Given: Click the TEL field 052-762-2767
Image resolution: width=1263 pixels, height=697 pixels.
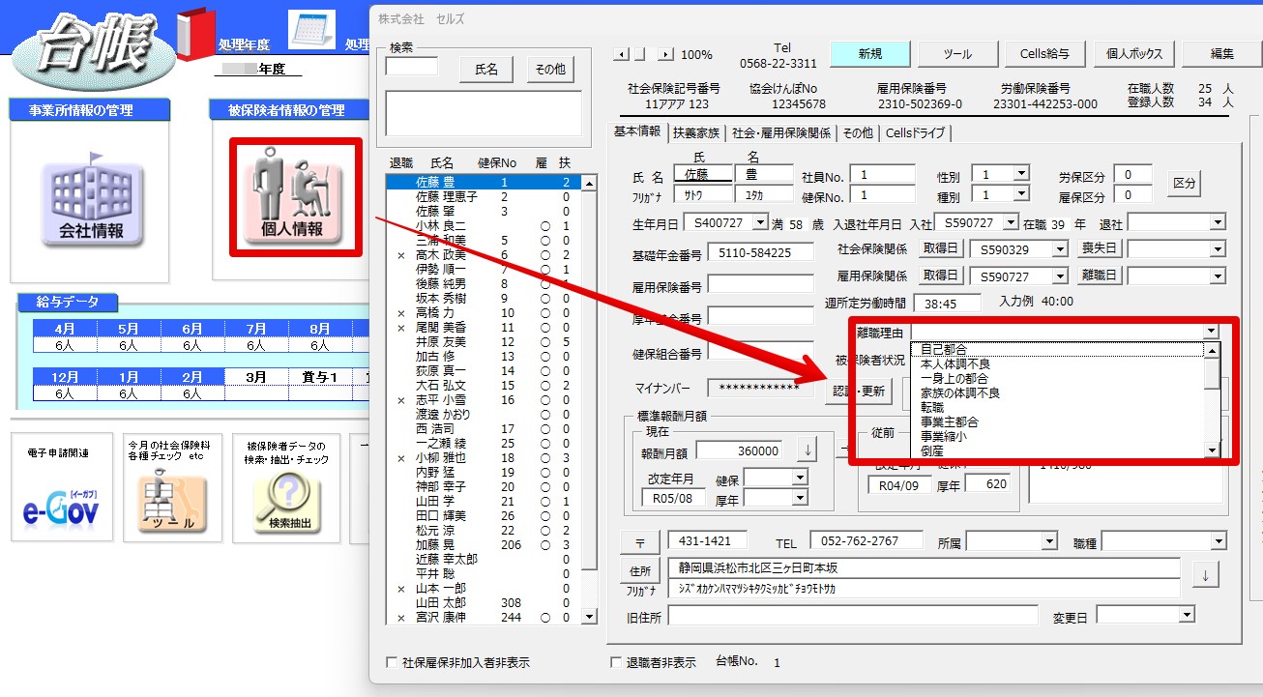Looking at the screenshot, I should [x=865, y=541].
